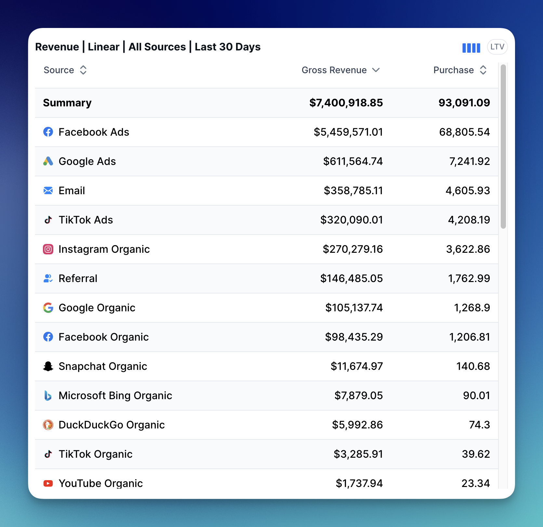Image resolution: width=543 pixels, height=527 pixels.
Task: Open the Google Ads source row
Action: tap(267, 161)
